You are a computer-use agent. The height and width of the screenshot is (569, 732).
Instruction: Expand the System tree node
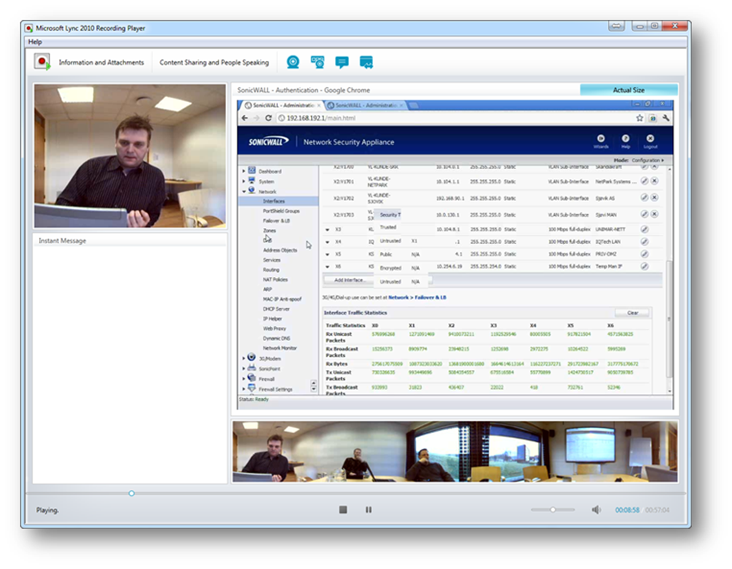(243, 181)
